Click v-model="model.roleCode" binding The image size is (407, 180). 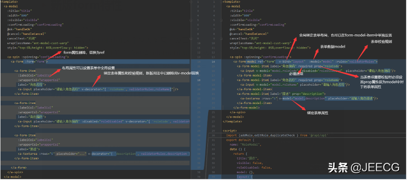277,71
